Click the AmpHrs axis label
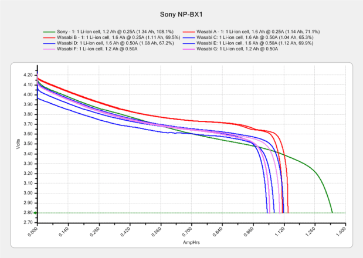Viewport: 363px width, 258px height. 191,243
